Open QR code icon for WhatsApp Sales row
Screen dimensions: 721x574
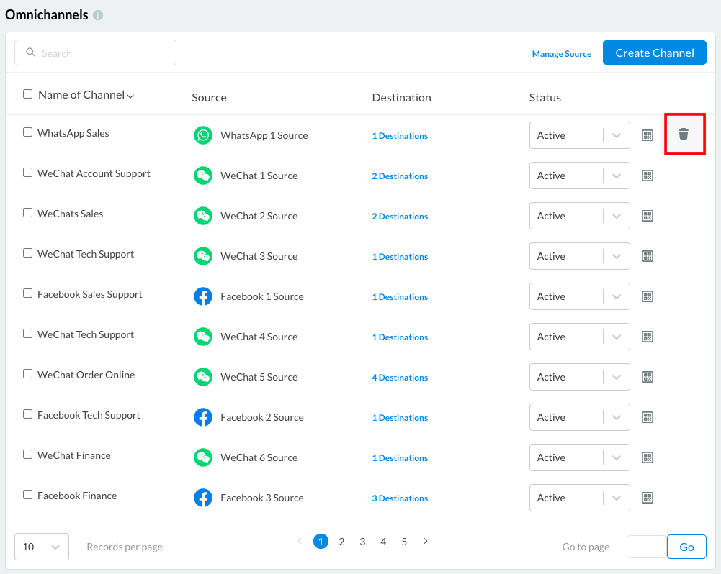click(x=648, y=135)
